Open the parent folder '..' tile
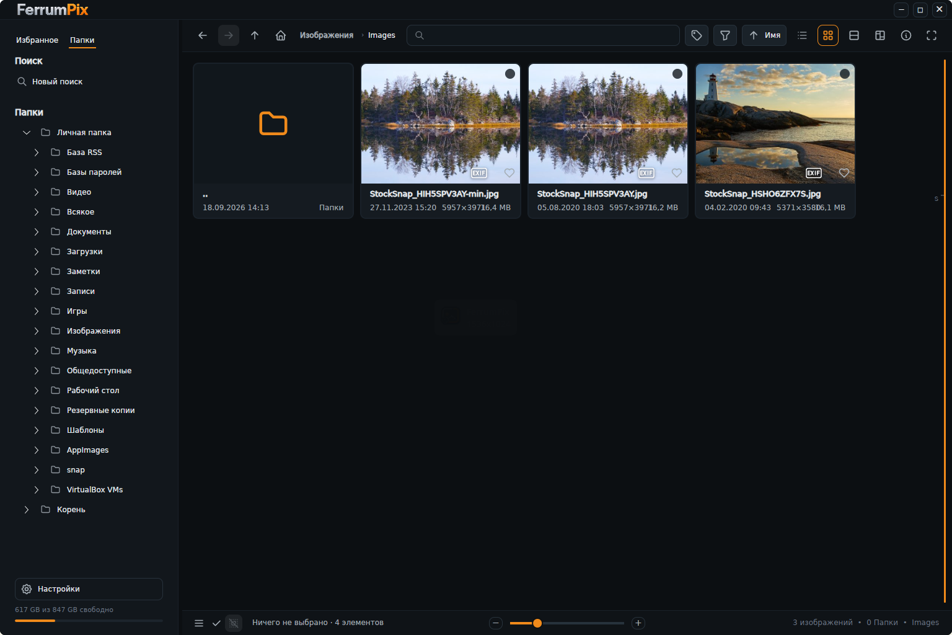 tap(273, 141)
